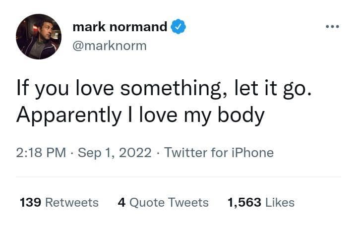View the 1,563 Likes list
This screenshot has width=357, height=225.
(261, 202)
